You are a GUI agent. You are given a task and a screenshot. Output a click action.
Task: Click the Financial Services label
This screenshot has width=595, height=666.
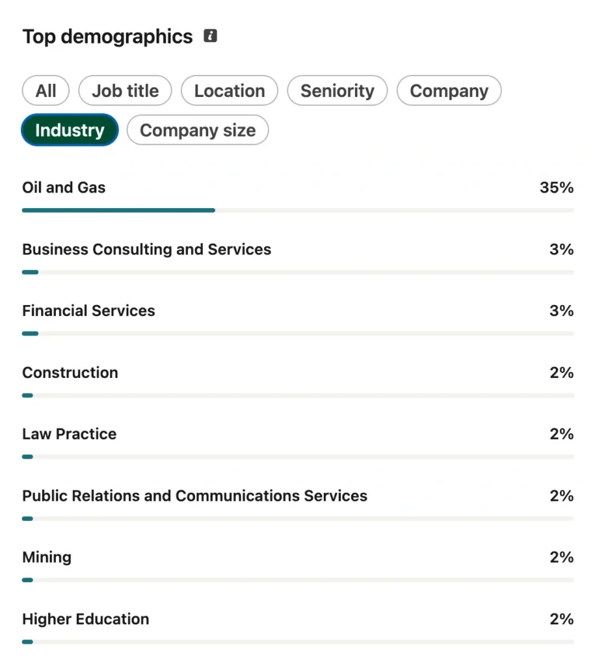click(x=88, y=311)
